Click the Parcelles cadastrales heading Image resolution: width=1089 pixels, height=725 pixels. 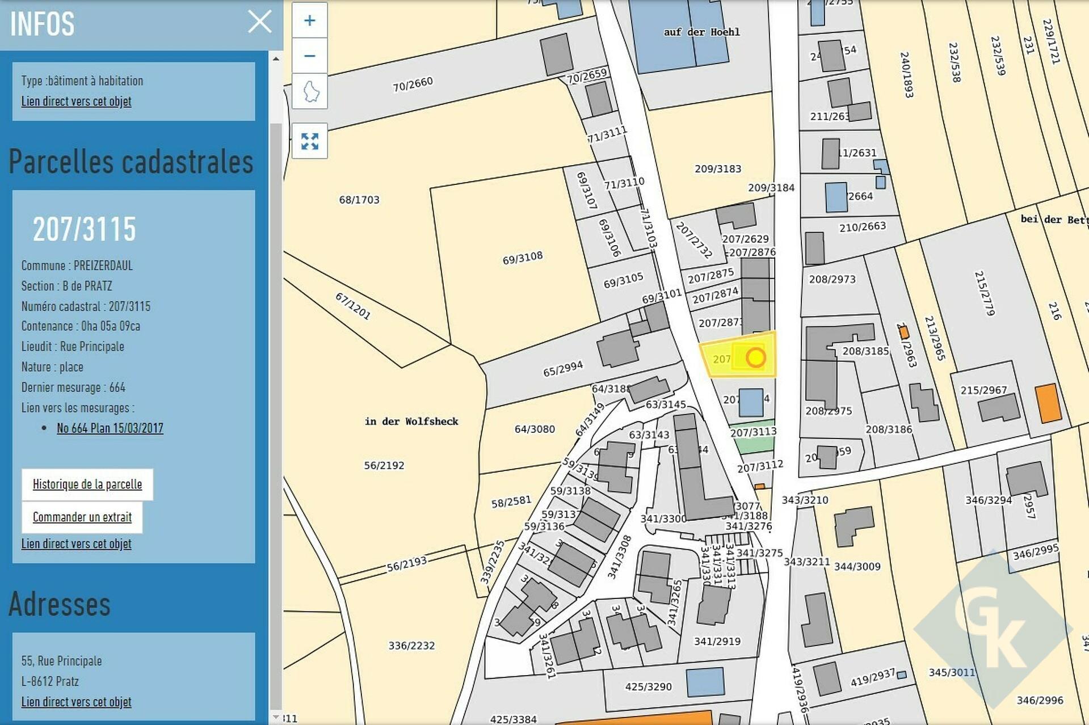tap(131, 162)
